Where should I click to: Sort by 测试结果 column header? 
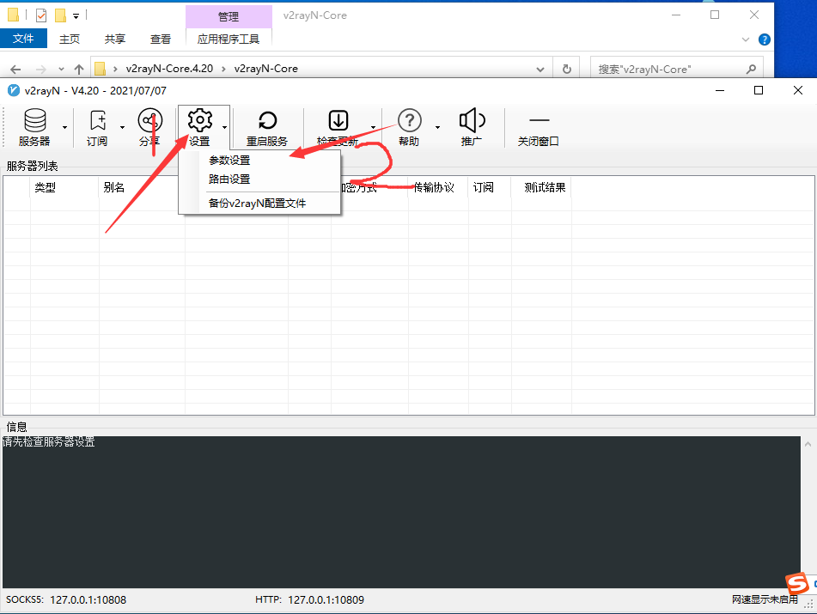pos(545,187)
